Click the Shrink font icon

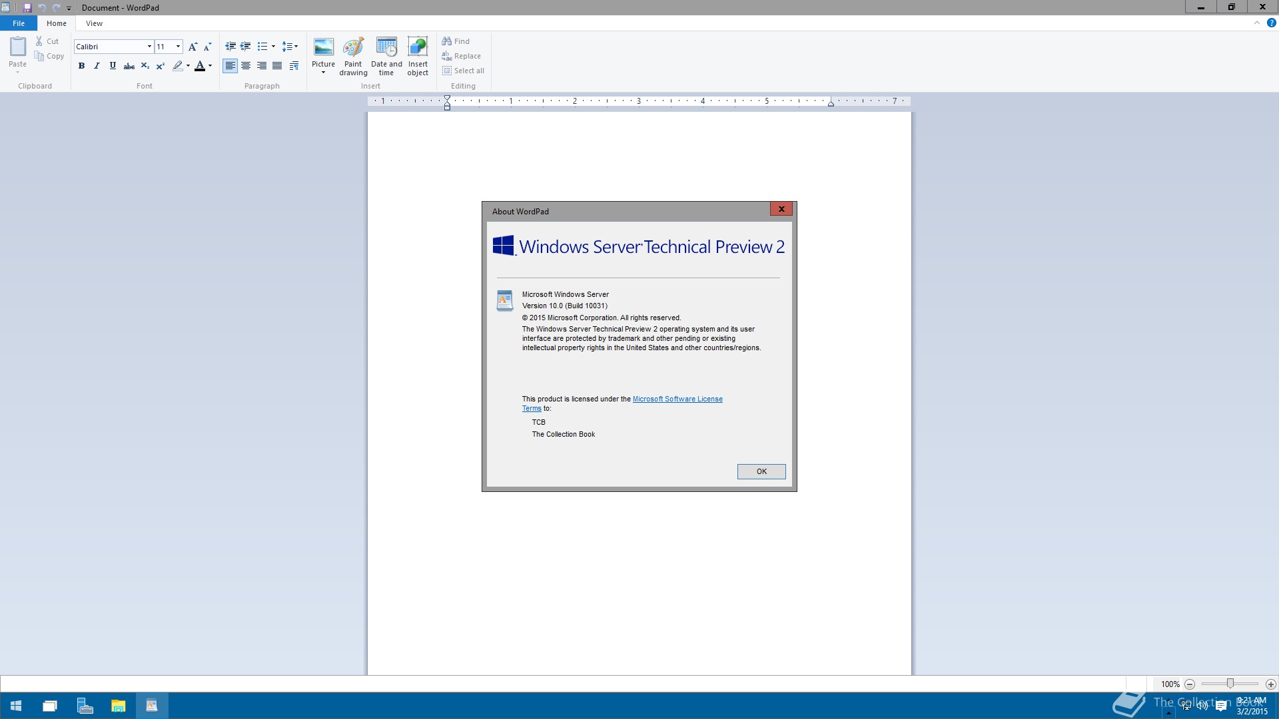207,47
